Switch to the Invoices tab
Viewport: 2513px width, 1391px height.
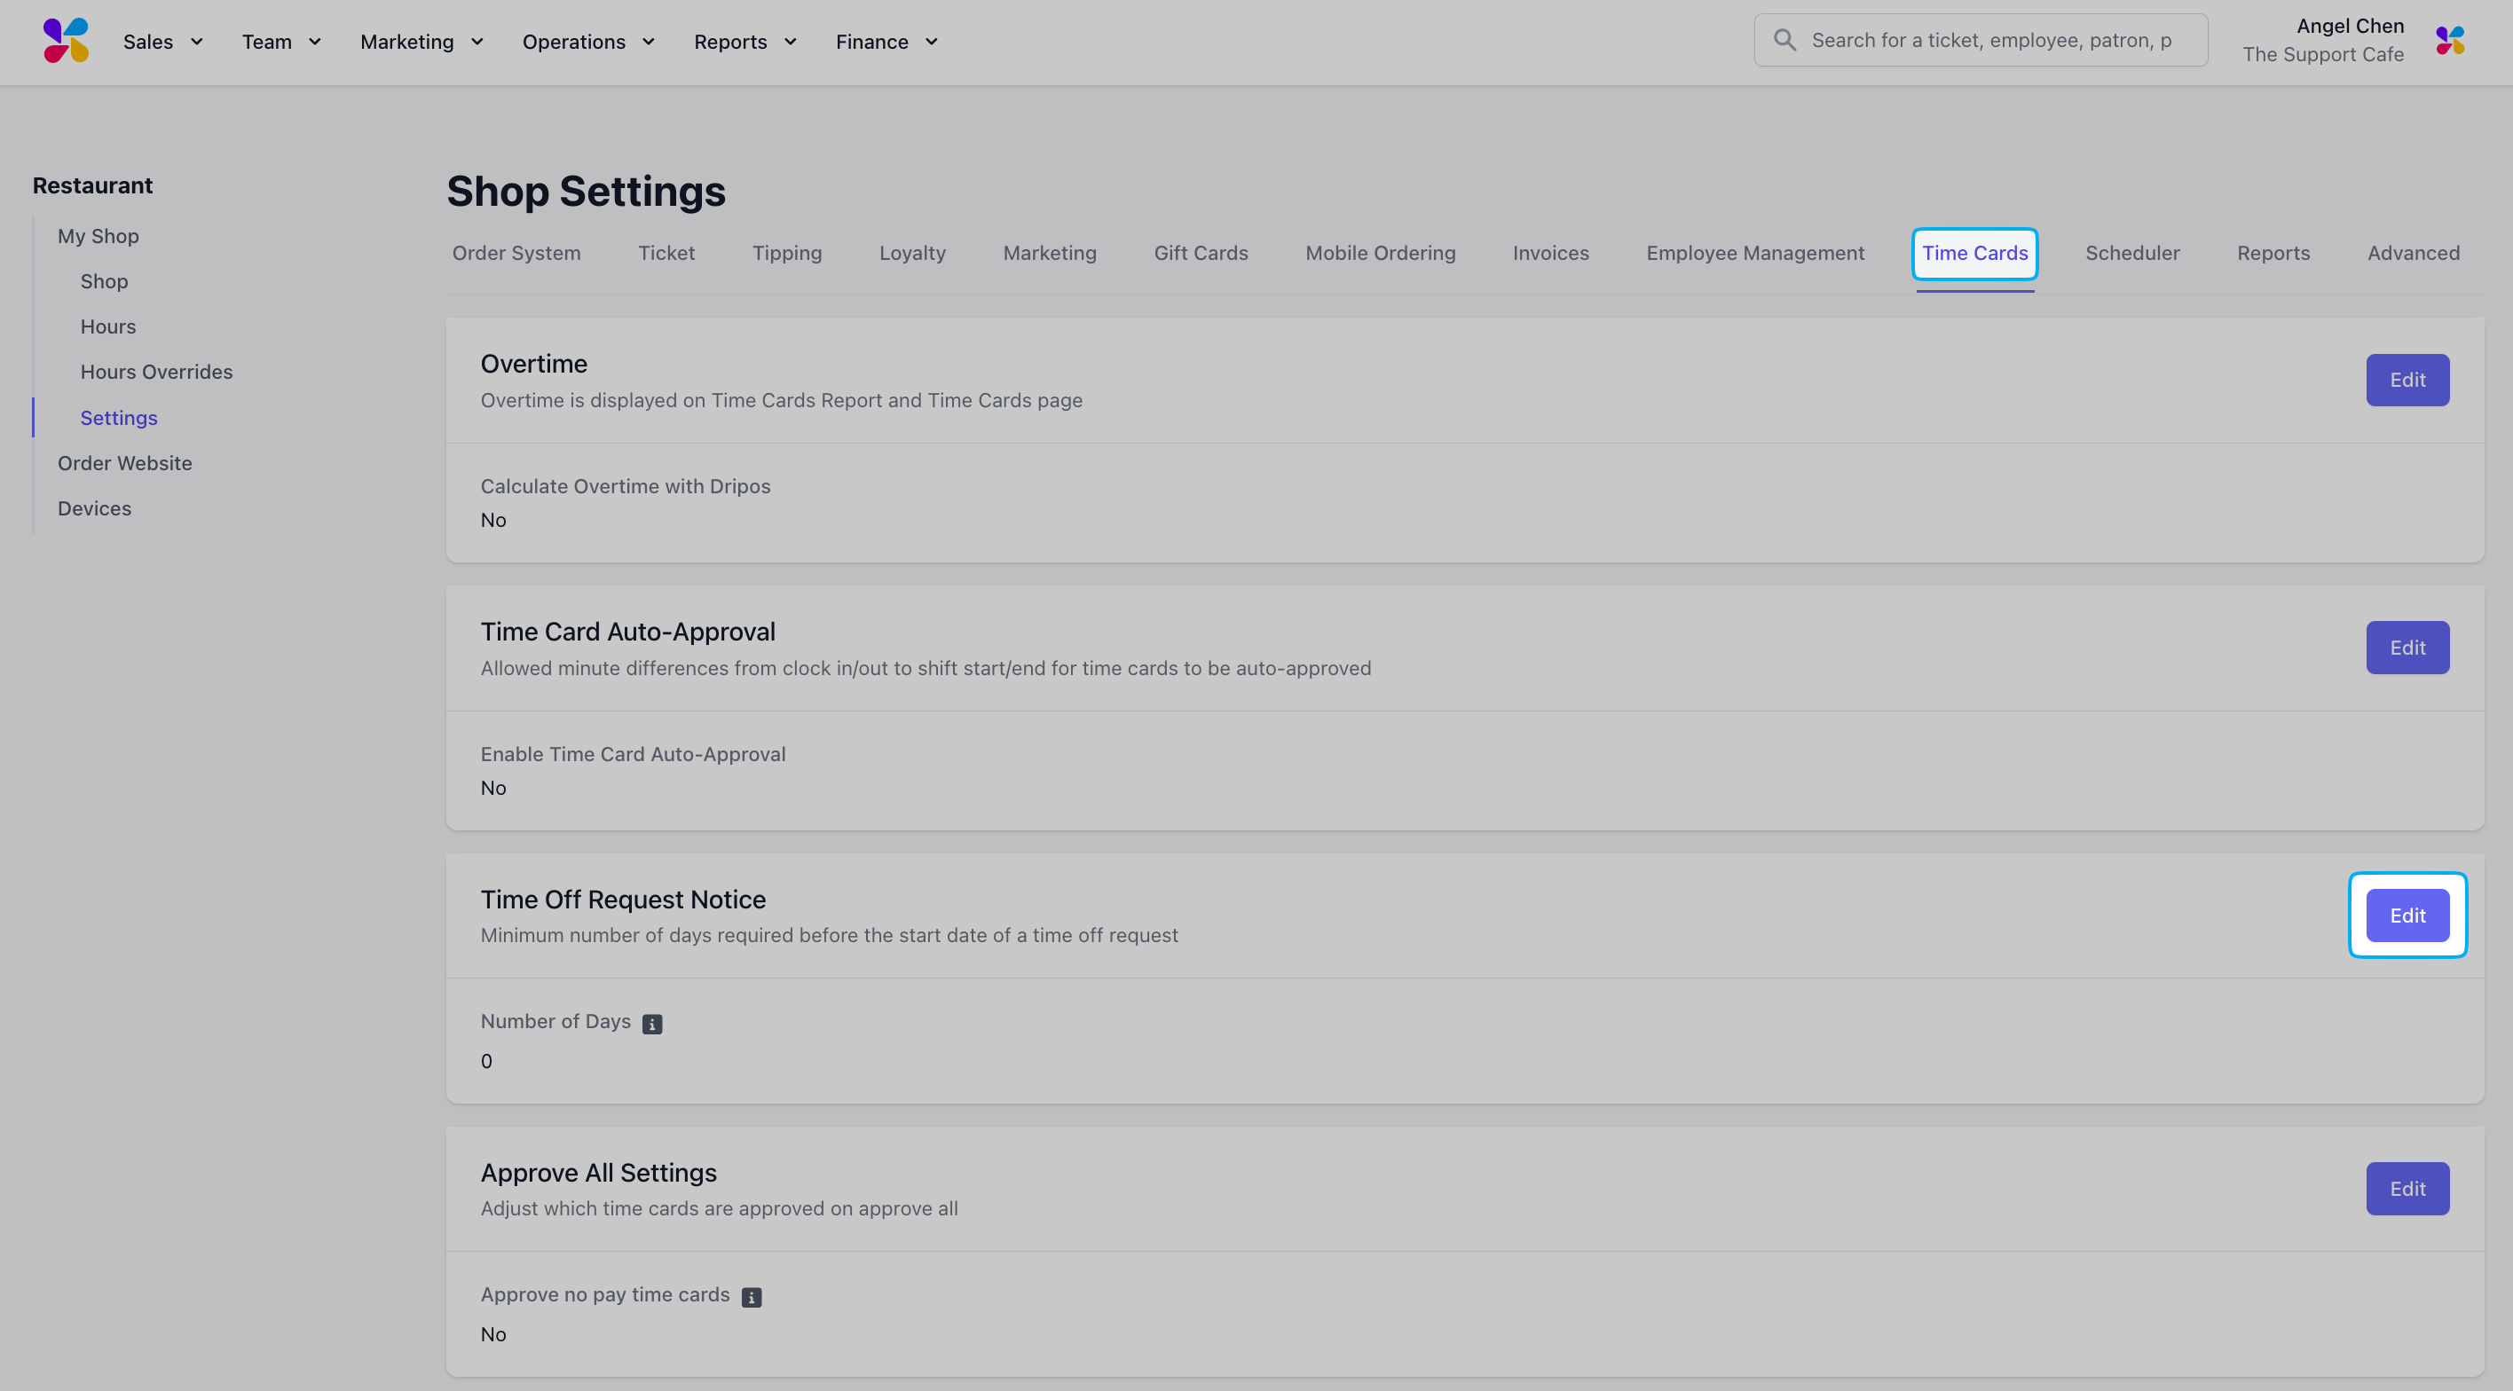(x=1550, y=253)
